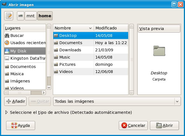Switch to the home path button

(x=45, y=16)
